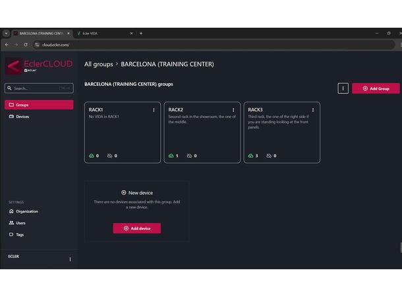Click the Add device button
Screen dimensions: 402x297
137,228
